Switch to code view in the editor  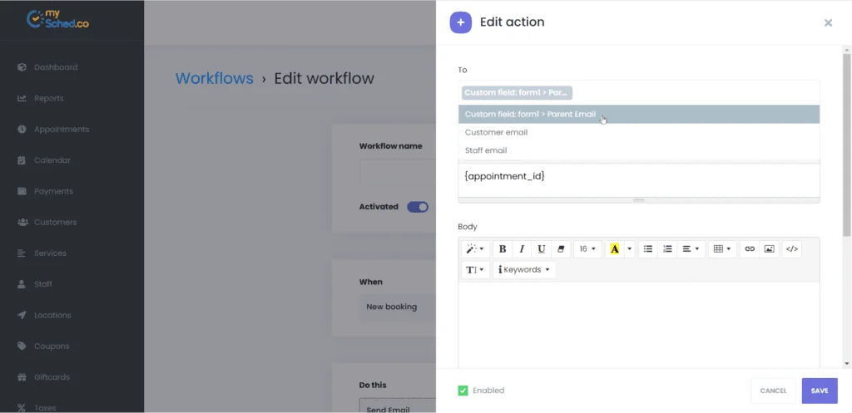(x=792, y=249)
